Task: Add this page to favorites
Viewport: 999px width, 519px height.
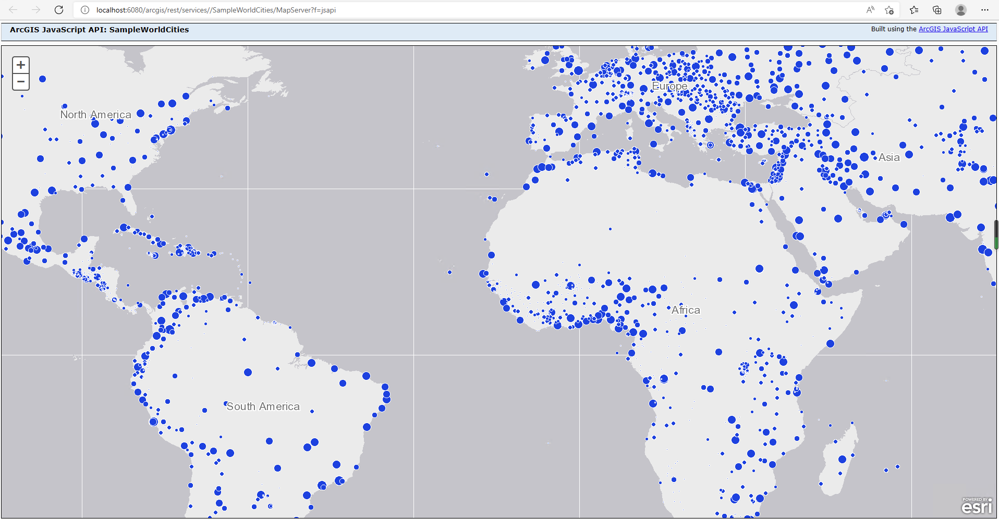Action: [890, 10]
